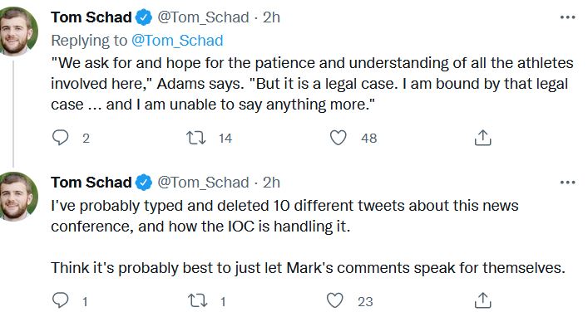The image size is (588, 312).
Task: Reply to the tweet about Mark's comments
Action: (61, 300)
